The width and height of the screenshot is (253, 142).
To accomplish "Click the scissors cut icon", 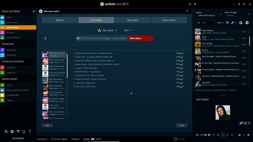I will 227,23.
